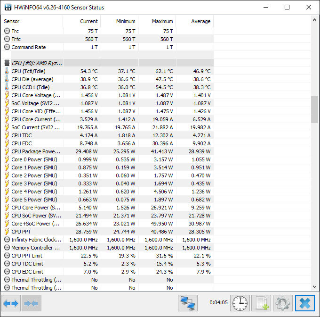The image size is (320, 317).
Task: Start logging with the sheet-plus icon
Action: 261,303
